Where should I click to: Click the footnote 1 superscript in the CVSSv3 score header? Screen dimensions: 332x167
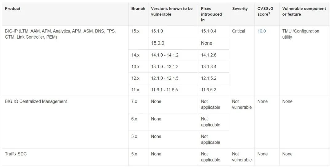point(269,13)
